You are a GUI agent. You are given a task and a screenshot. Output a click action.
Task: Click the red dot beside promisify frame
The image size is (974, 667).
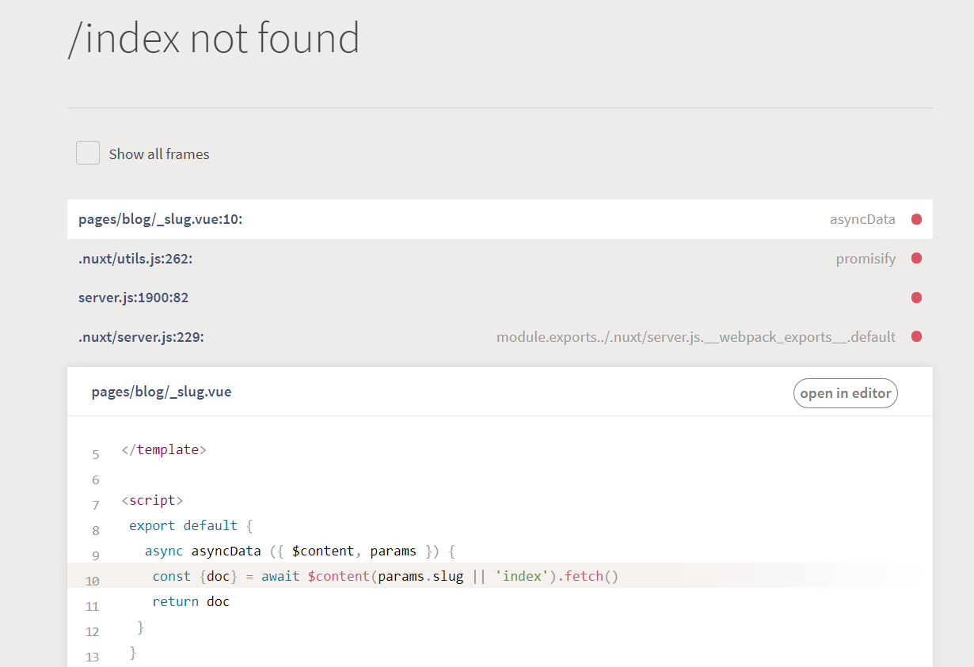tap(916, 258)
